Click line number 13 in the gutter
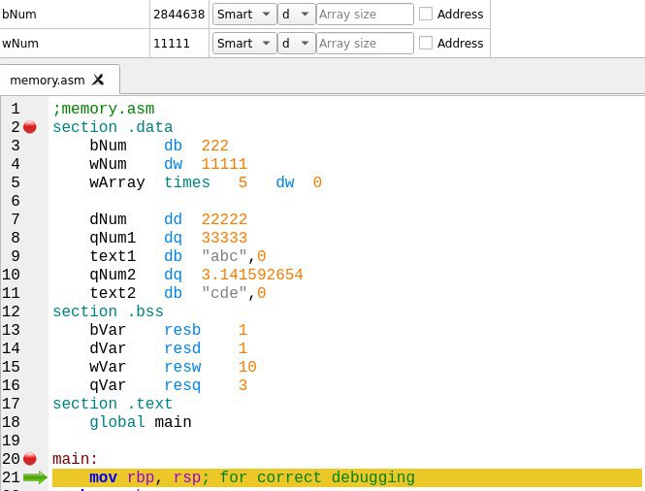 point(11,330)
